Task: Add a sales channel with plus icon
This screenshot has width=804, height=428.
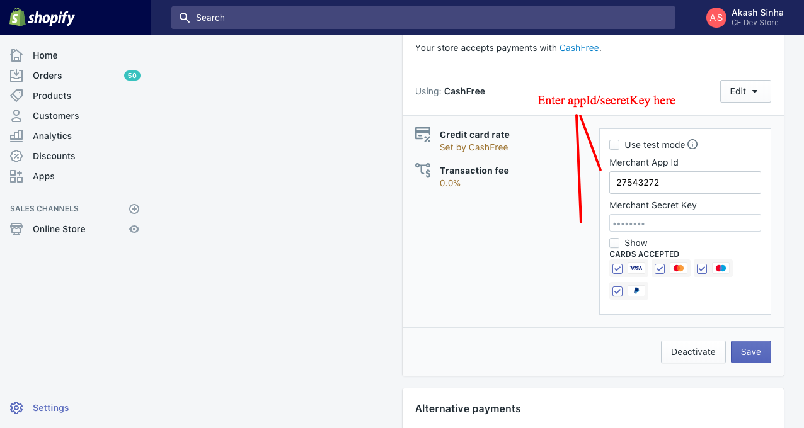Action: click(x=134, y=209)
